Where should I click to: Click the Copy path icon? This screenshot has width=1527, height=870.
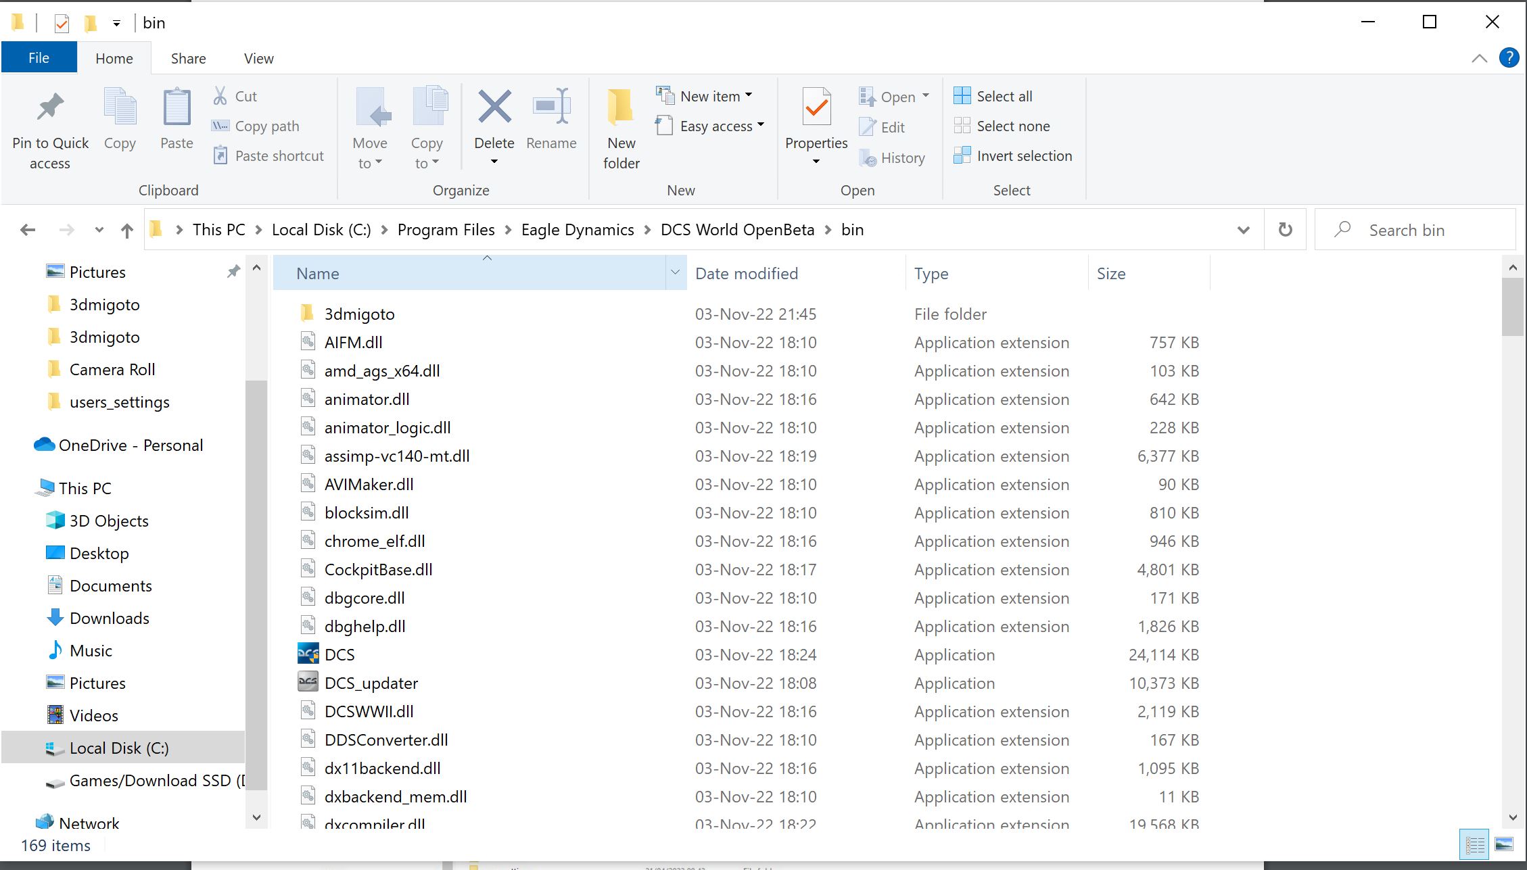click(x=220, y=126)
